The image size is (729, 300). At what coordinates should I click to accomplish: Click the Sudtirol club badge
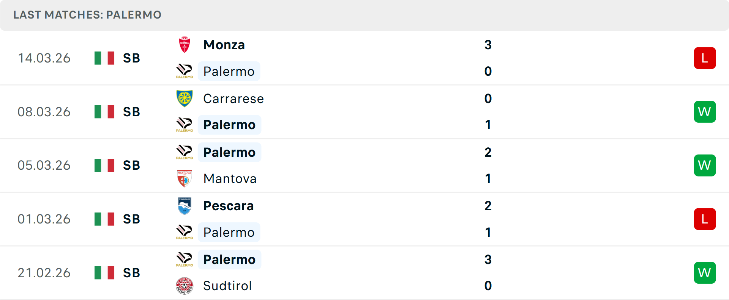tap(185, 286)
